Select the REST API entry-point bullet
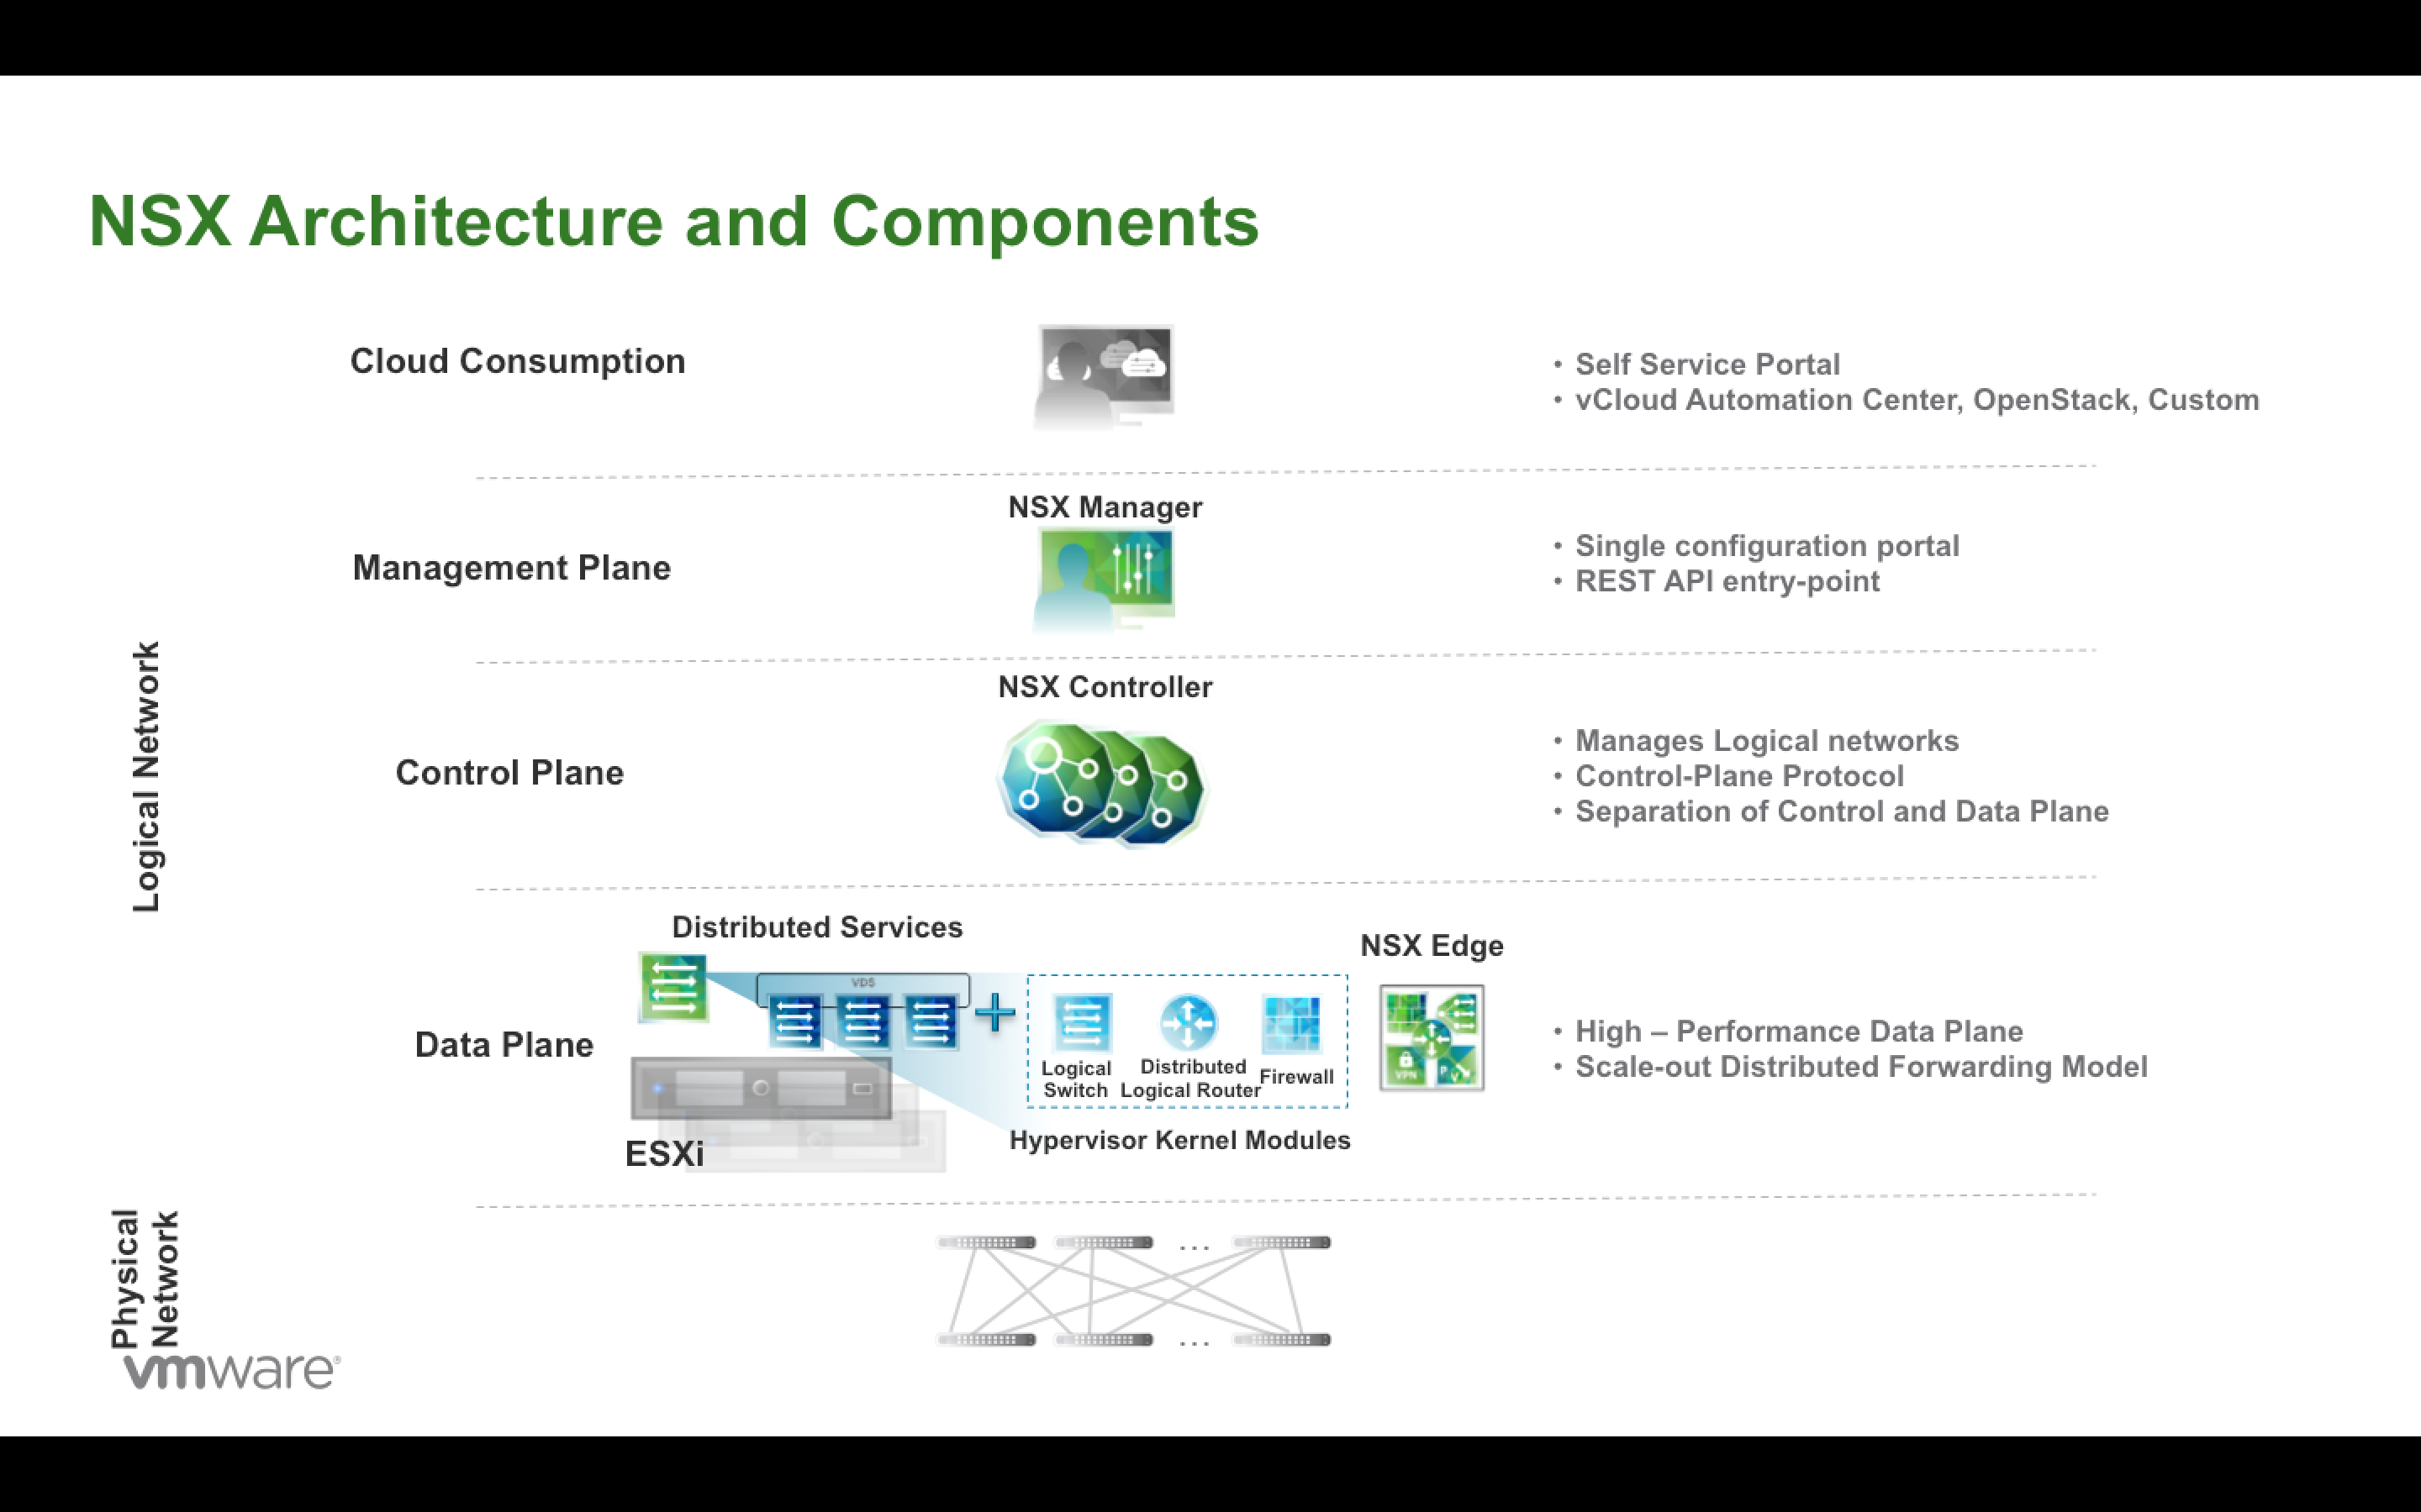Image resolution: width=2421 pixels, height=1512 pixels. tap(1727, 581)
